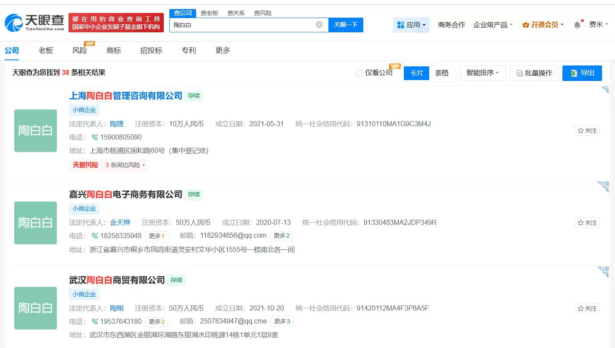
Task: Switch to the 查风险 search tab
Action: (x=262, y=13)
